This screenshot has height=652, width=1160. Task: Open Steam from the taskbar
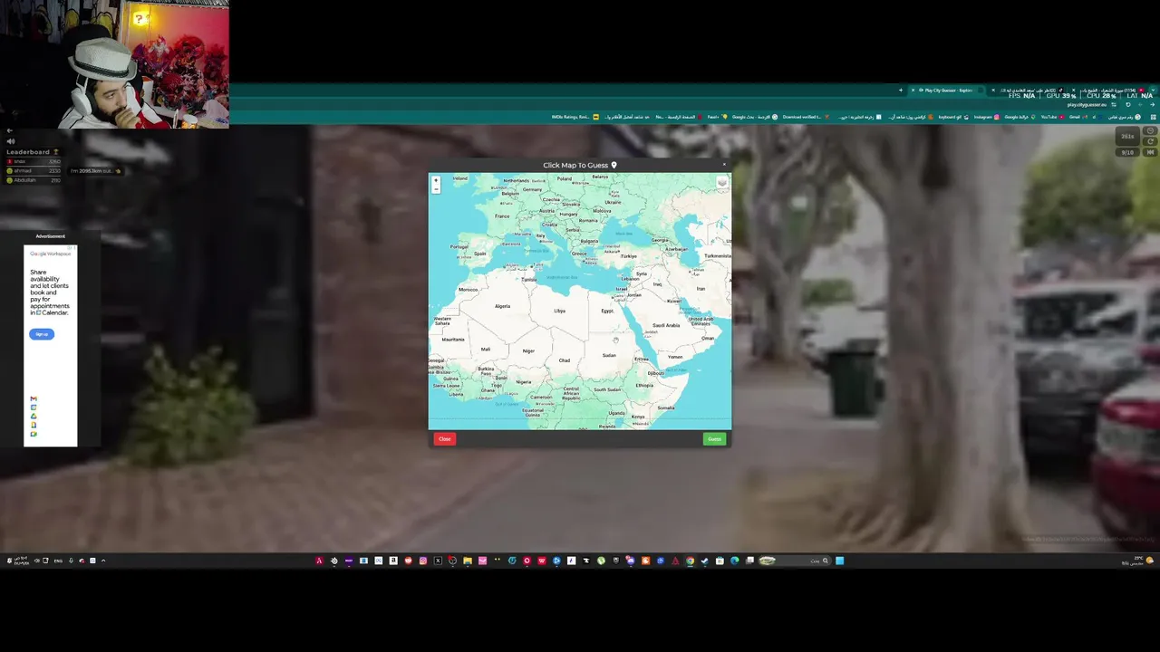click(704, 561)
